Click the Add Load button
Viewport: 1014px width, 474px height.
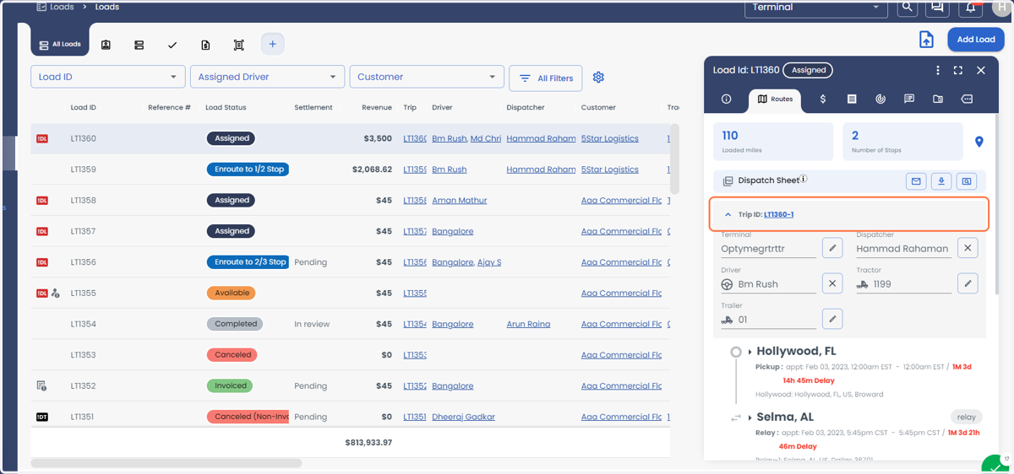click(976, 40)
